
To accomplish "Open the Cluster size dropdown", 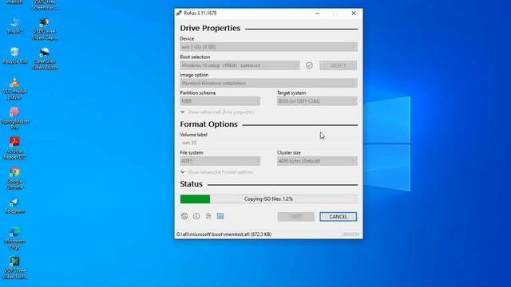I will pyautogui.click(x=317, y=161).
